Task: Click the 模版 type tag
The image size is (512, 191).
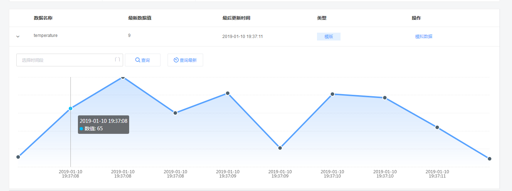Action: pyautogui.click(x=329, y=37)
